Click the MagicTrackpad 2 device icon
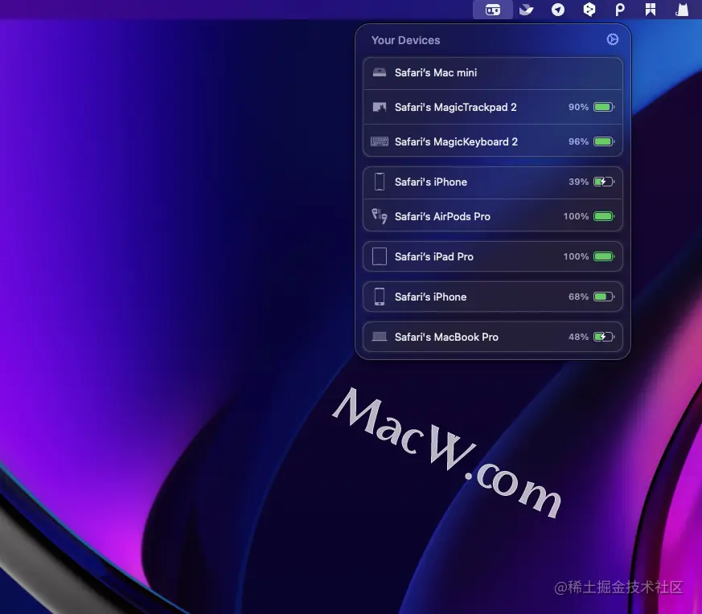 click(380, 107)
